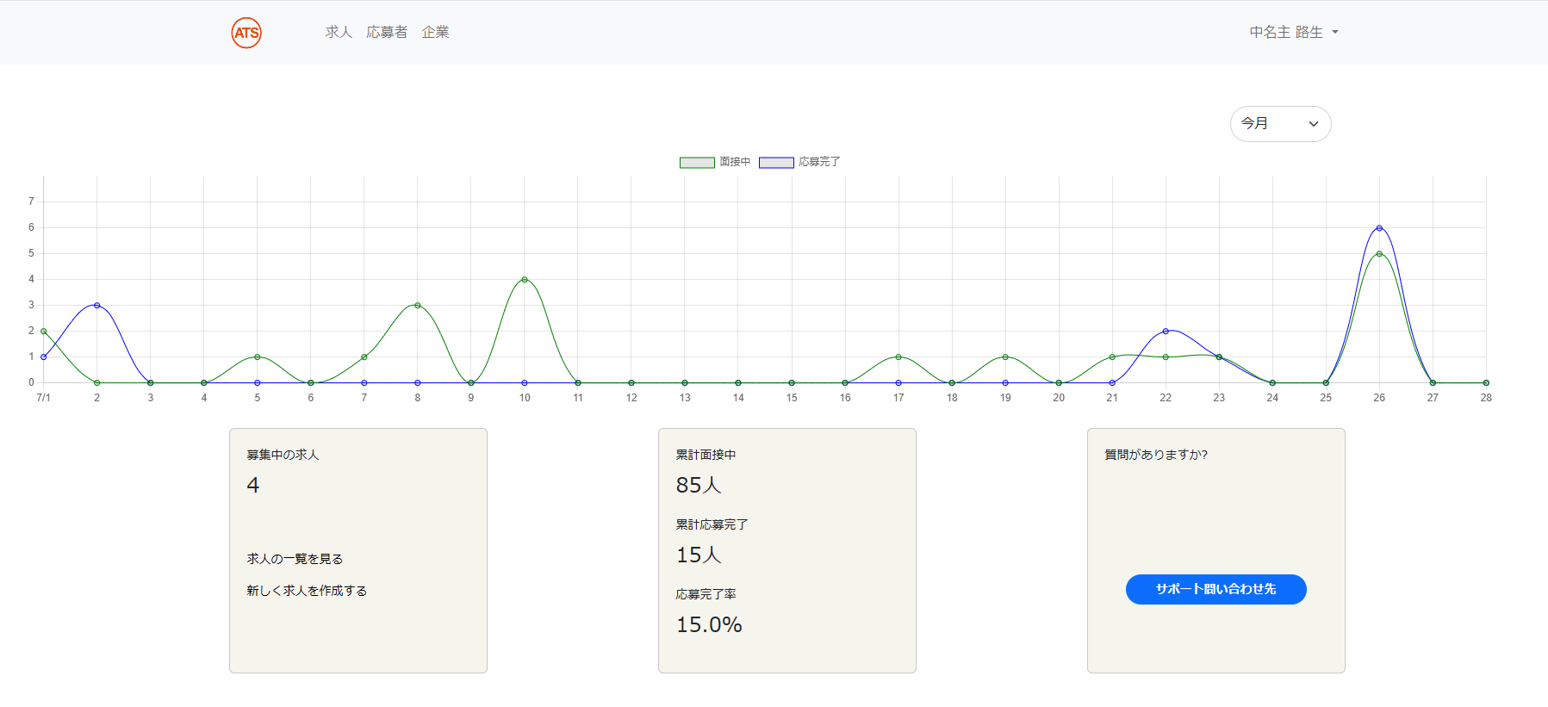Viewport: 1548px width, 707px height.
Task: Click the blue 応募完了 legend color box
Action: coord(776,163)
